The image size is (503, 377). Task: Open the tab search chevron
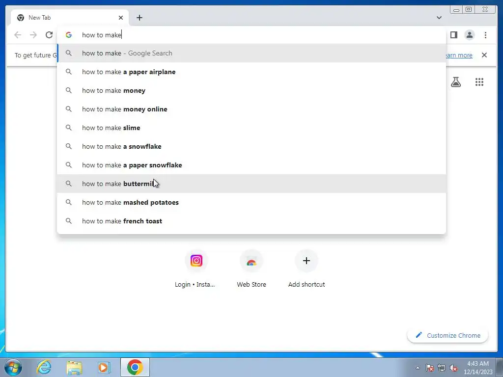(x=439, y=18)
